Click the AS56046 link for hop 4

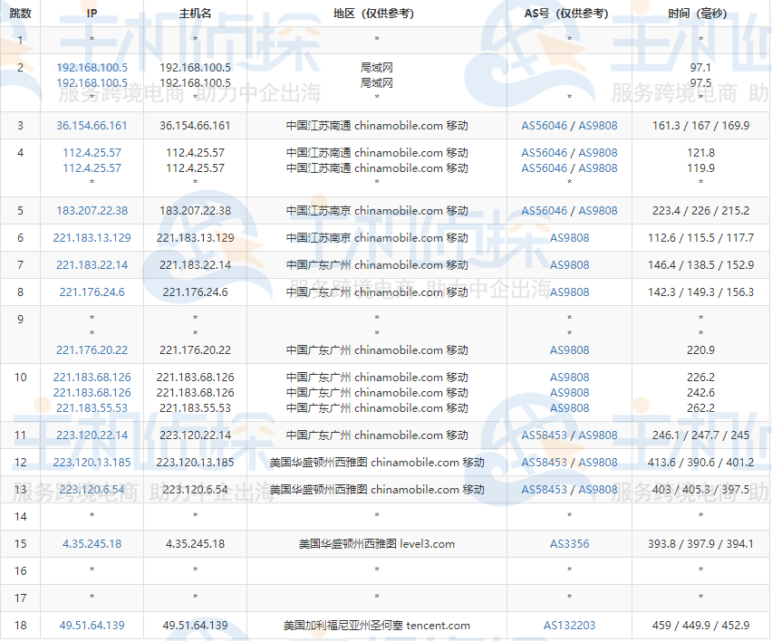pos(546,152)
